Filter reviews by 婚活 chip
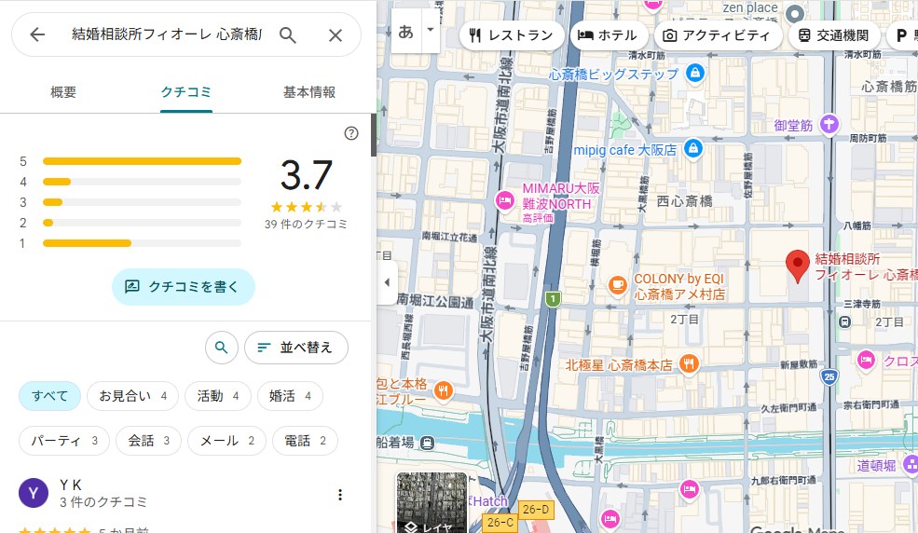 pyautogui.click(x=289, y=396)
